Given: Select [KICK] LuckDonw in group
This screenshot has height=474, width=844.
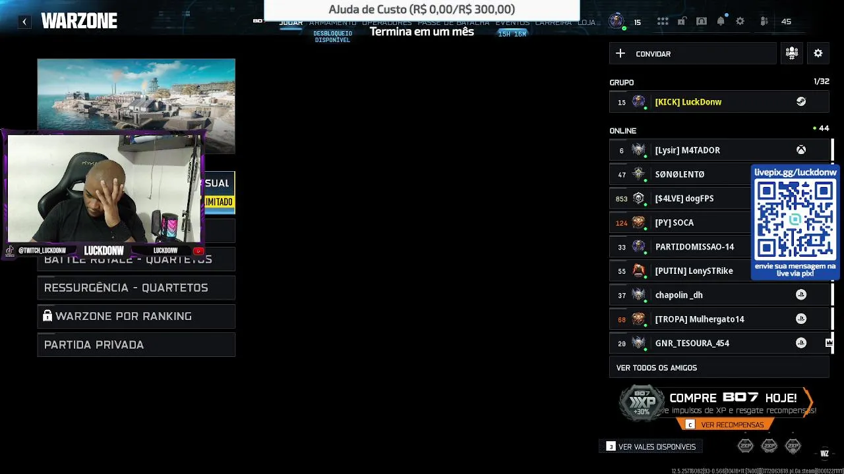Looking at the screenshot, I should tap(719, 101).
